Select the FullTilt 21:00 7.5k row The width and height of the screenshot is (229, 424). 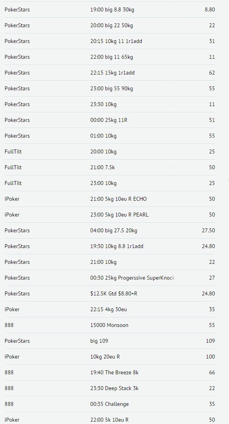click(x=110, y=167)
